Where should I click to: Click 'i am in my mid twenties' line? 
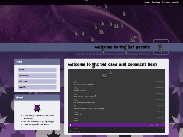coord(36,124)
